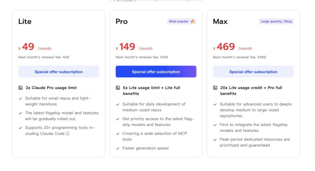Screen dimensions: 315x171
Task: Select the Lite plan title
Action: click(25, 22)
